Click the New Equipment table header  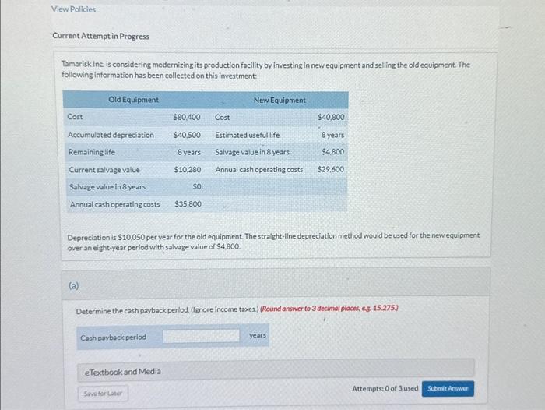[280, 101]
